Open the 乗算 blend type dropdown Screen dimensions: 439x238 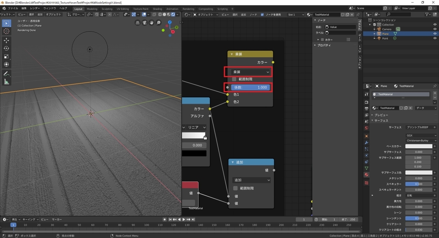(251, 72)
